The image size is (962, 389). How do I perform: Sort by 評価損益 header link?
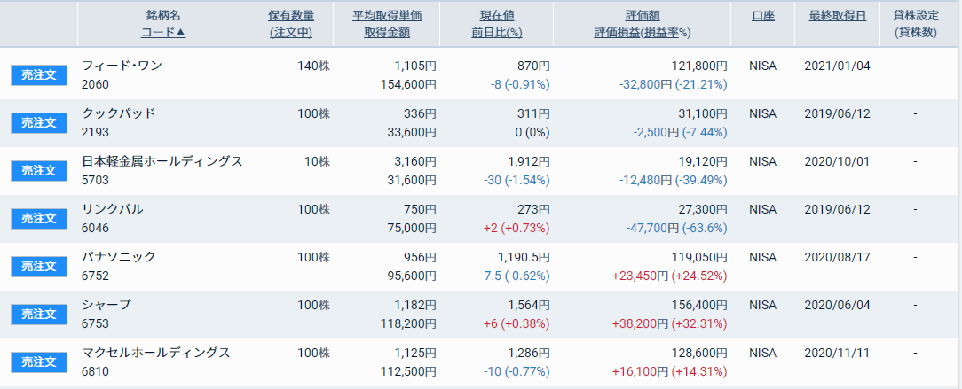617,33
